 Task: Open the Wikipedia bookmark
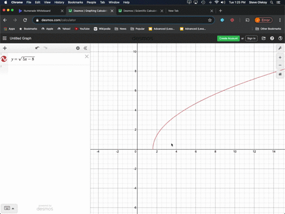pos(102,29)
